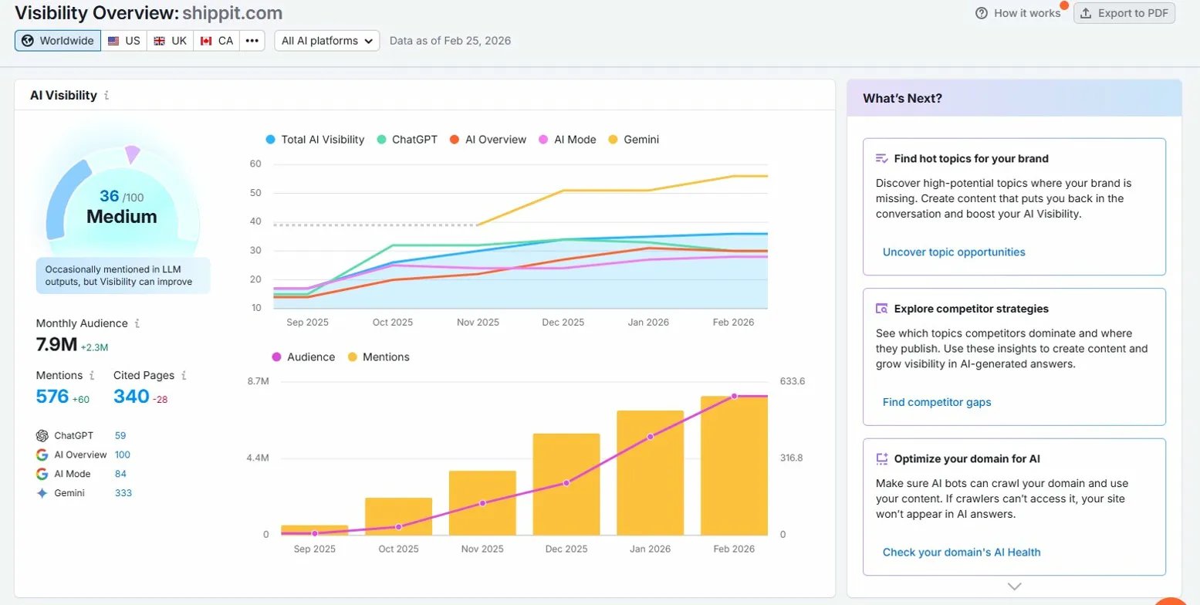Toggle Audience series in bar chart legend

(x=303, y=357)
